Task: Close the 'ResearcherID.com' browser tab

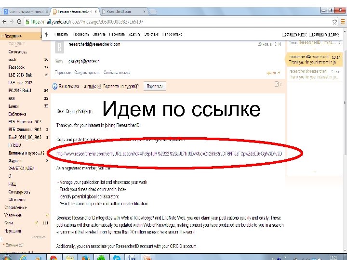Action: click(x=144, y=12)
